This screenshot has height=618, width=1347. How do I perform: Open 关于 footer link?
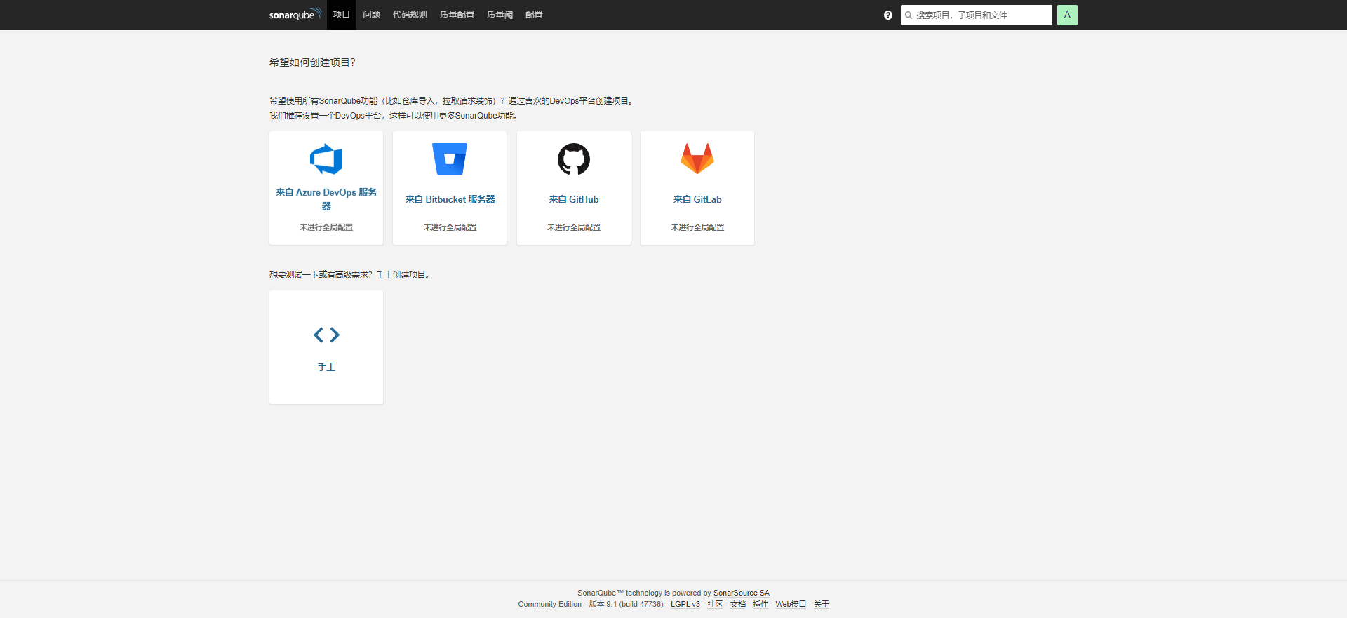(x=822, y=604)
